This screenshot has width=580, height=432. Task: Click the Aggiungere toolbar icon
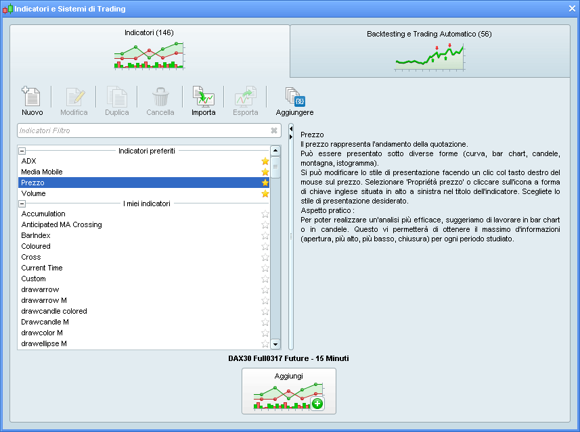coord(294,97)
